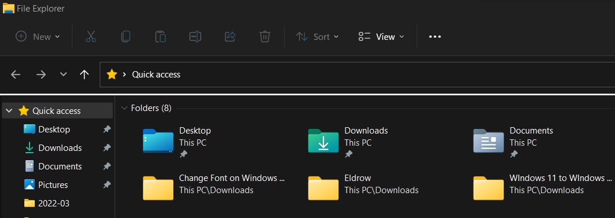The width and height of the screenshot is (615, 218).
Task: Open the See more three-dots menu
Action: pos(435,37)
